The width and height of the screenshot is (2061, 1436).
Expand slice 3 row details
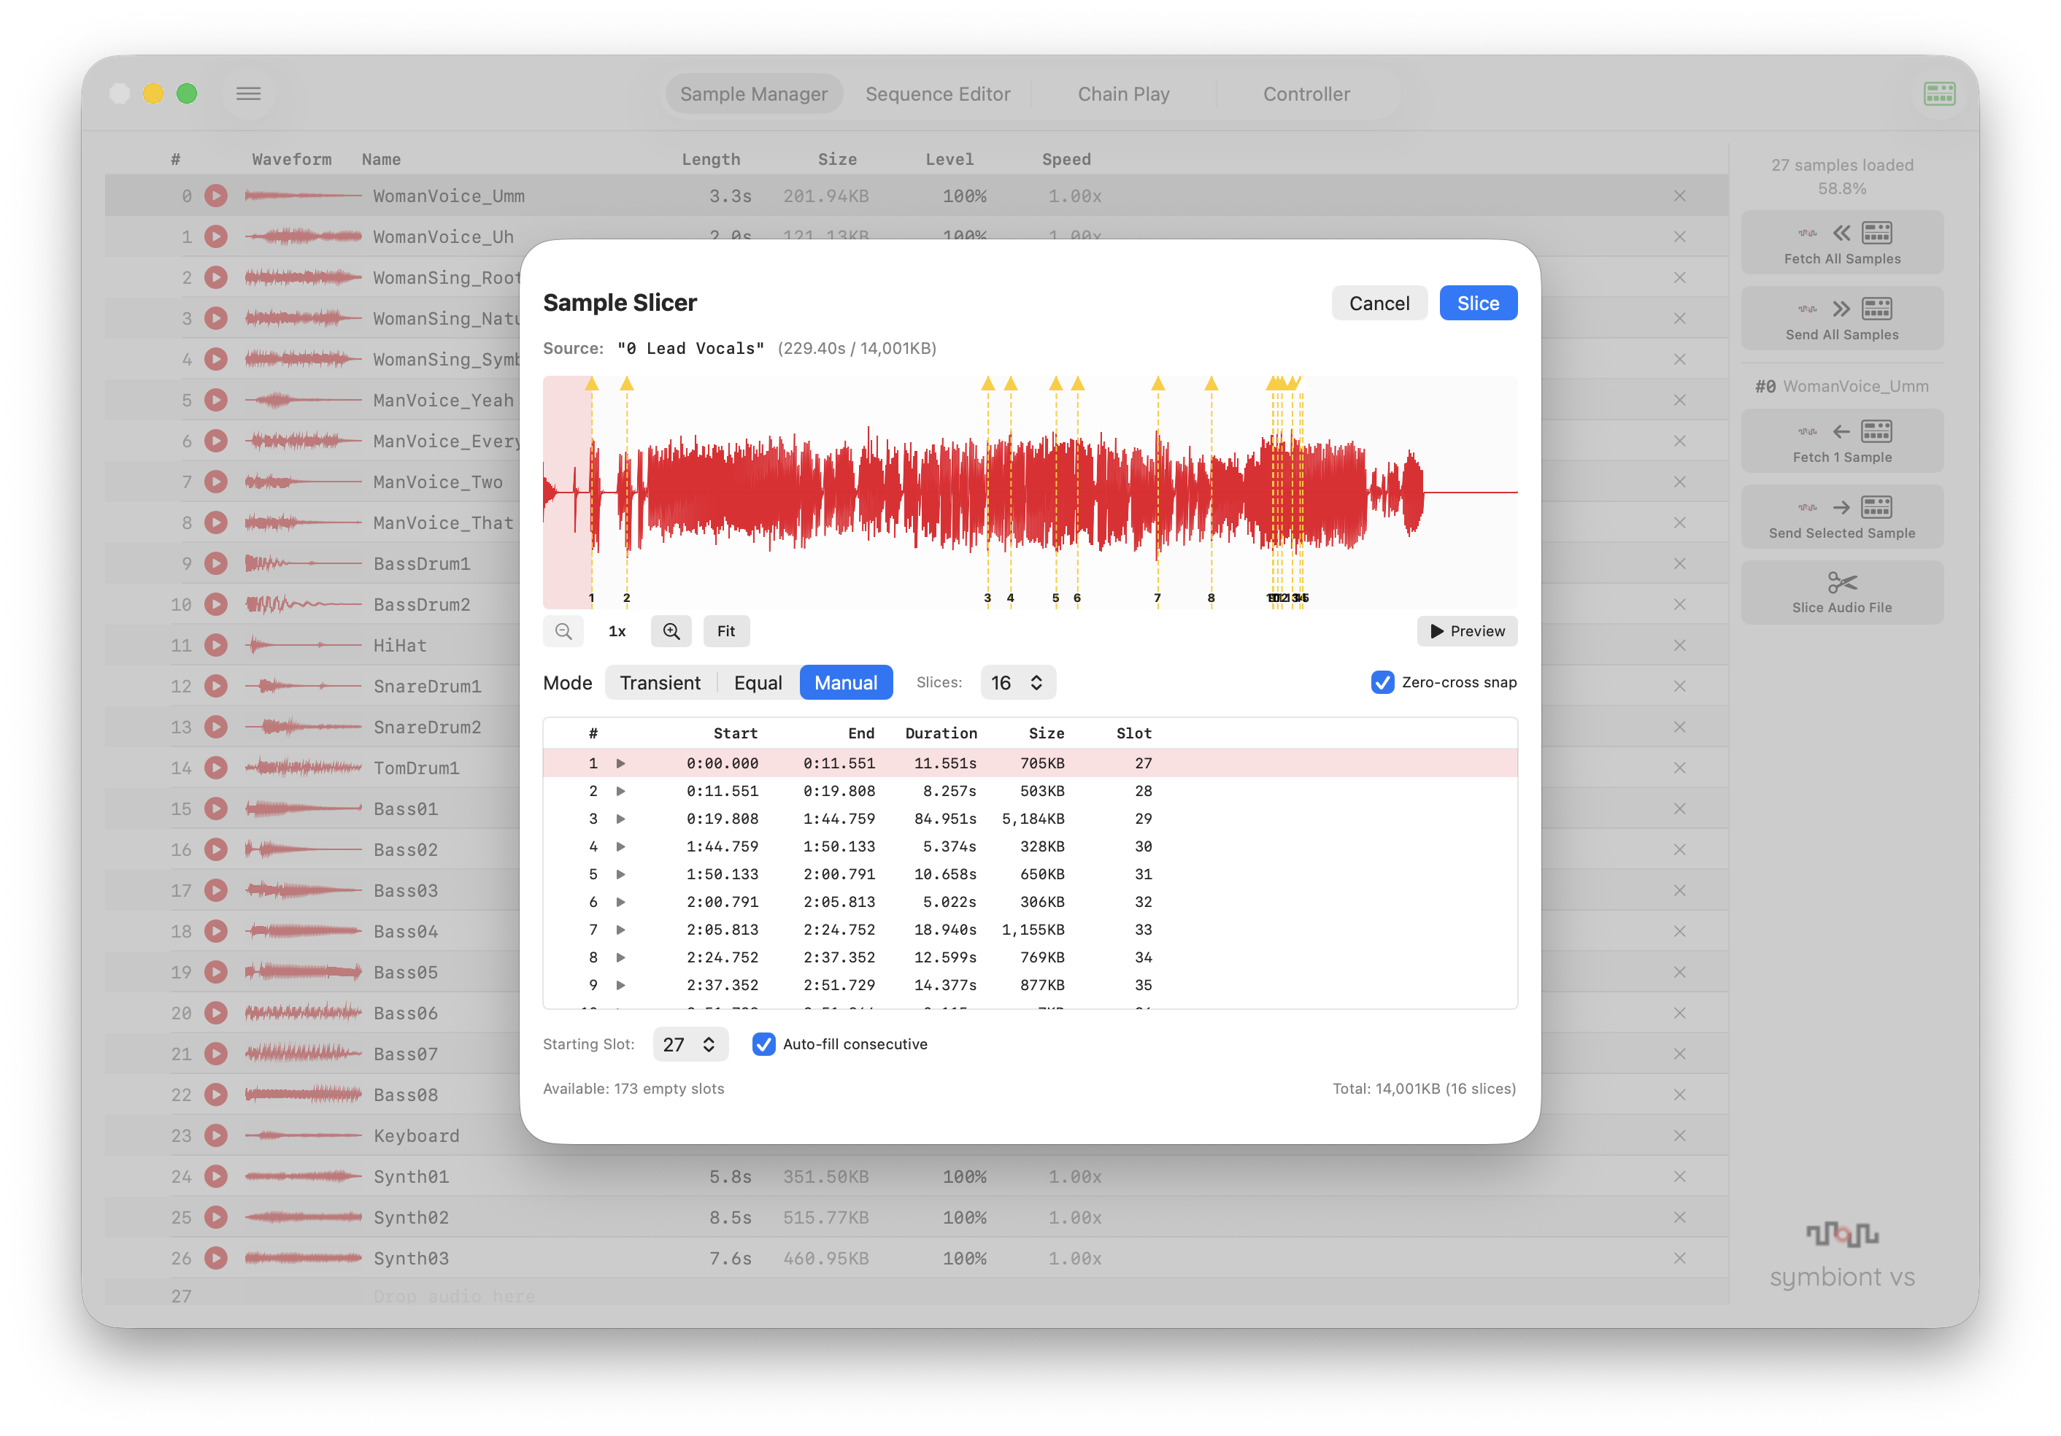620,819
